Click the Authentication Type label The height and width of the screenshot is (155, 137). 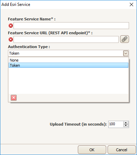(29, 47)
